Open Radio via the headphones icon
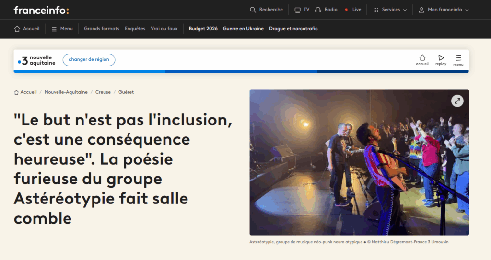The width and height of the screenshot is (491, 260). tap(318, 10)
